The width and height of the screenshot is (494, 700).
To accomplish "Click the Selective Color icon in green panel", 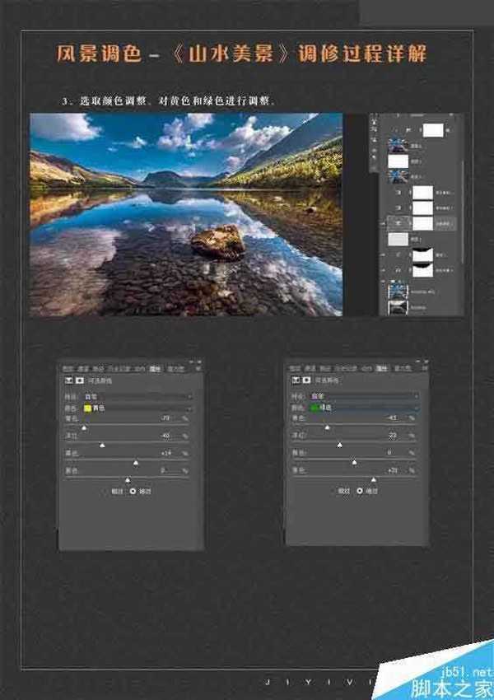I will (x=295, y=380).
